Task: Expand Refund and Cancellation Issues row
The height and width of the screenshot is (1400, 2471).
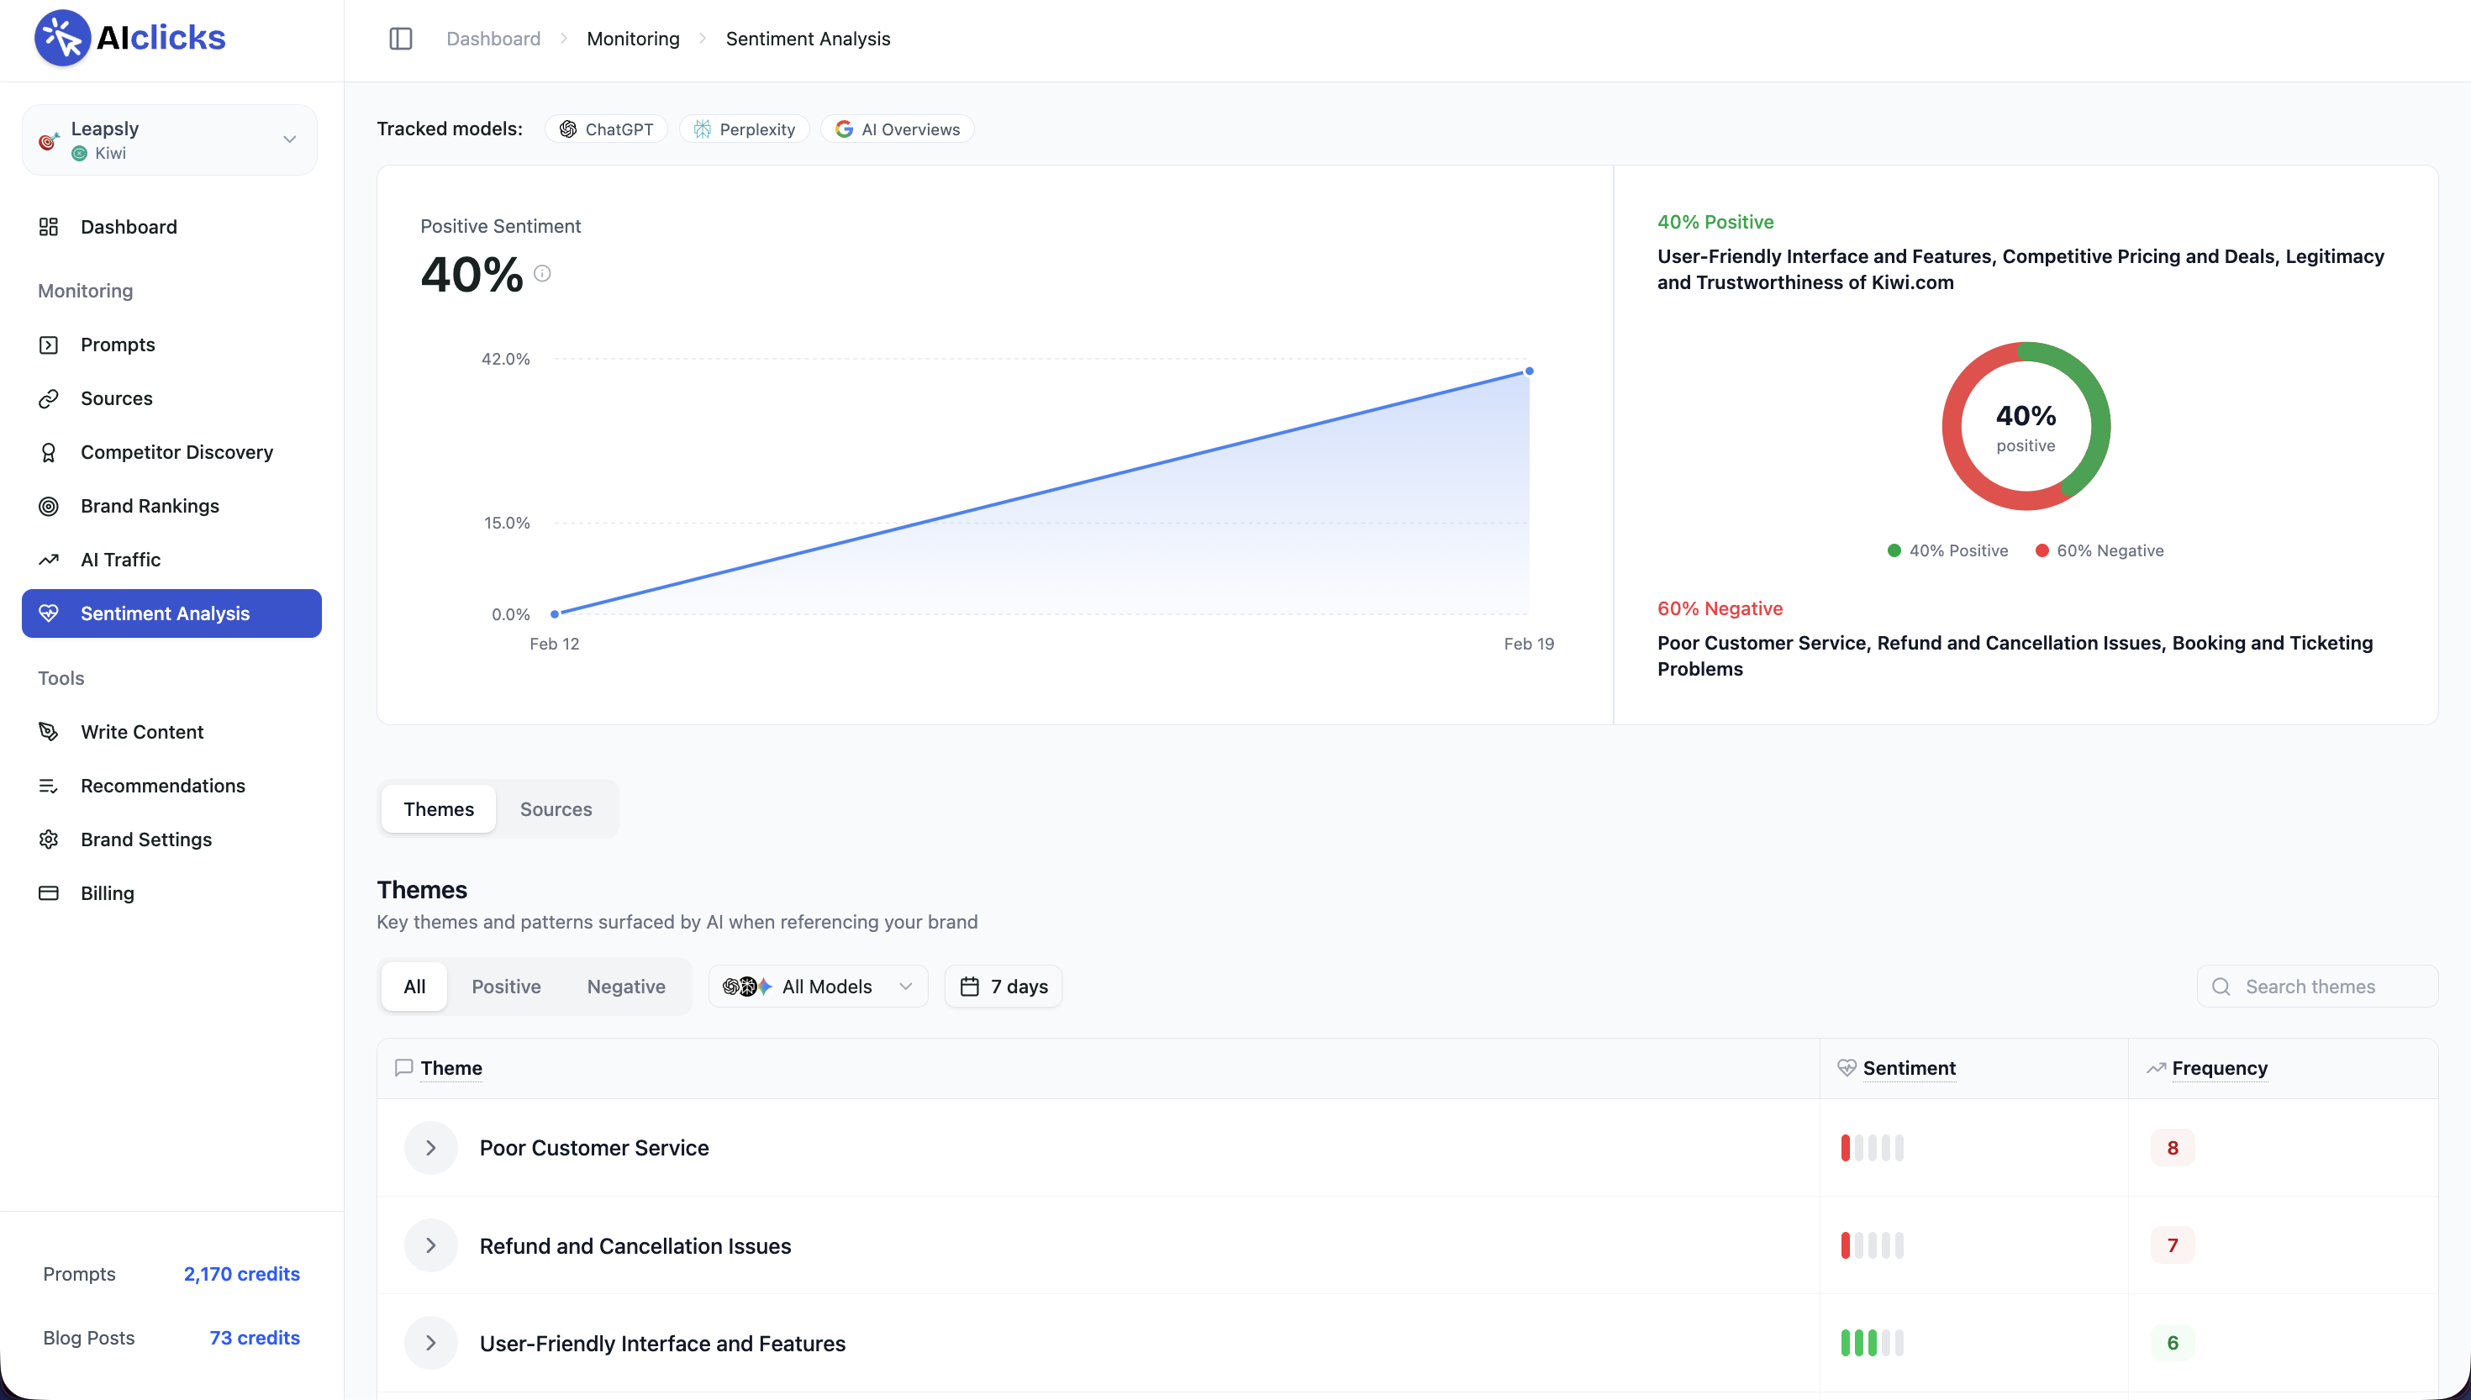Action: (x=430, y=1246)
